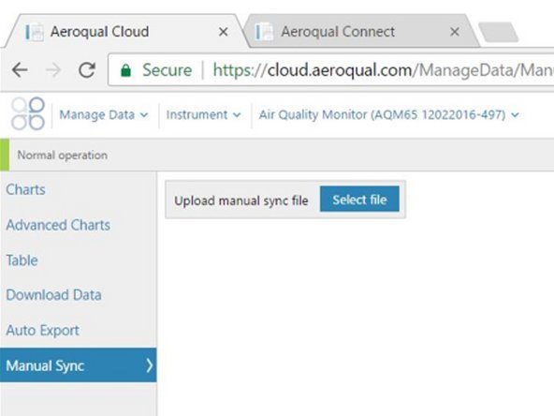Click the 'Upload manual sync file' label
Image resolution: width=554 pixels, height=416 pixels.
pyautogui.click(x=241, y=201)
